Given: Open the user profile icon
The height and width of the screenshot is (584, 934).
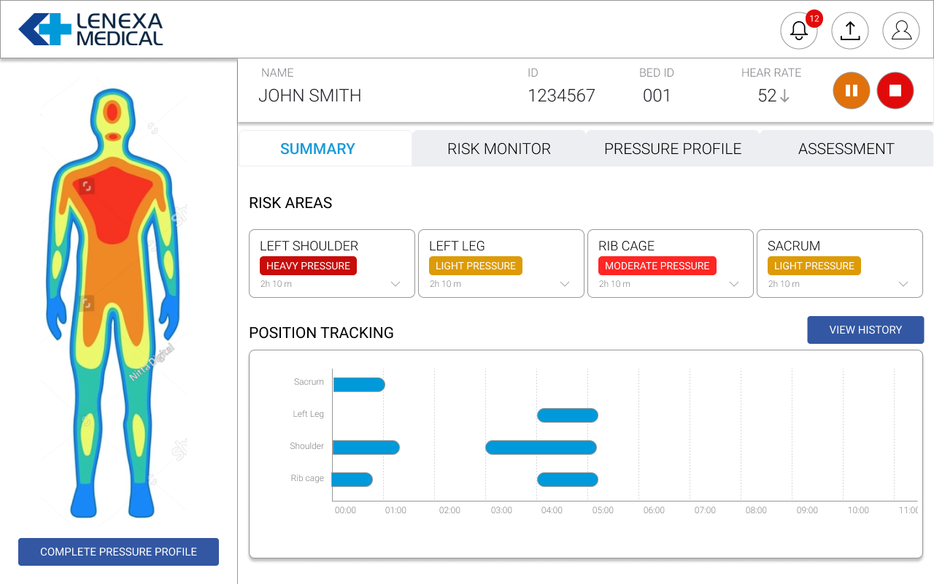Looking at the screenshot, I should click(901, 31).
